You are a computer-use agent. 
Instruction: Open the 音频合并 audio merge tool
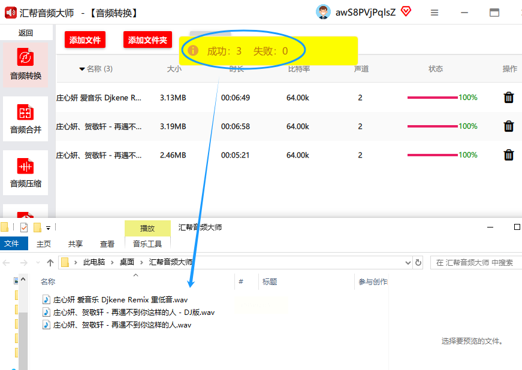click(x=25, y=119)
